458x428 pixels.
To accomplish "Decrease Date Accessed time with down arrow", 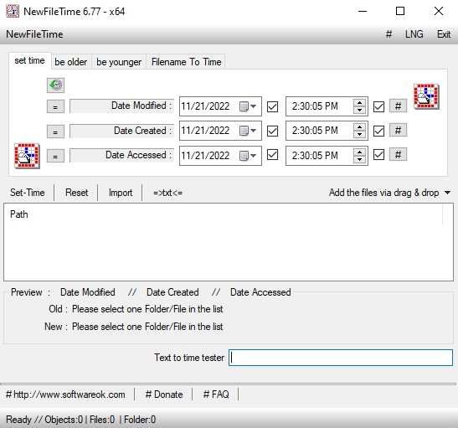I will (x=359, y=159).
